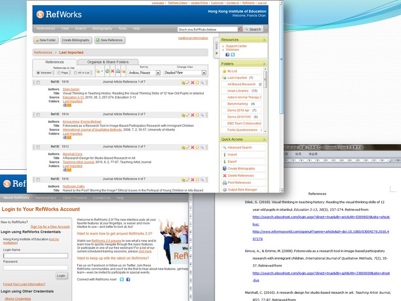The image size is (401, 301).
Task: Delete reference 1913 using red X
Action: pyautogui.click(x=193, y=148)
